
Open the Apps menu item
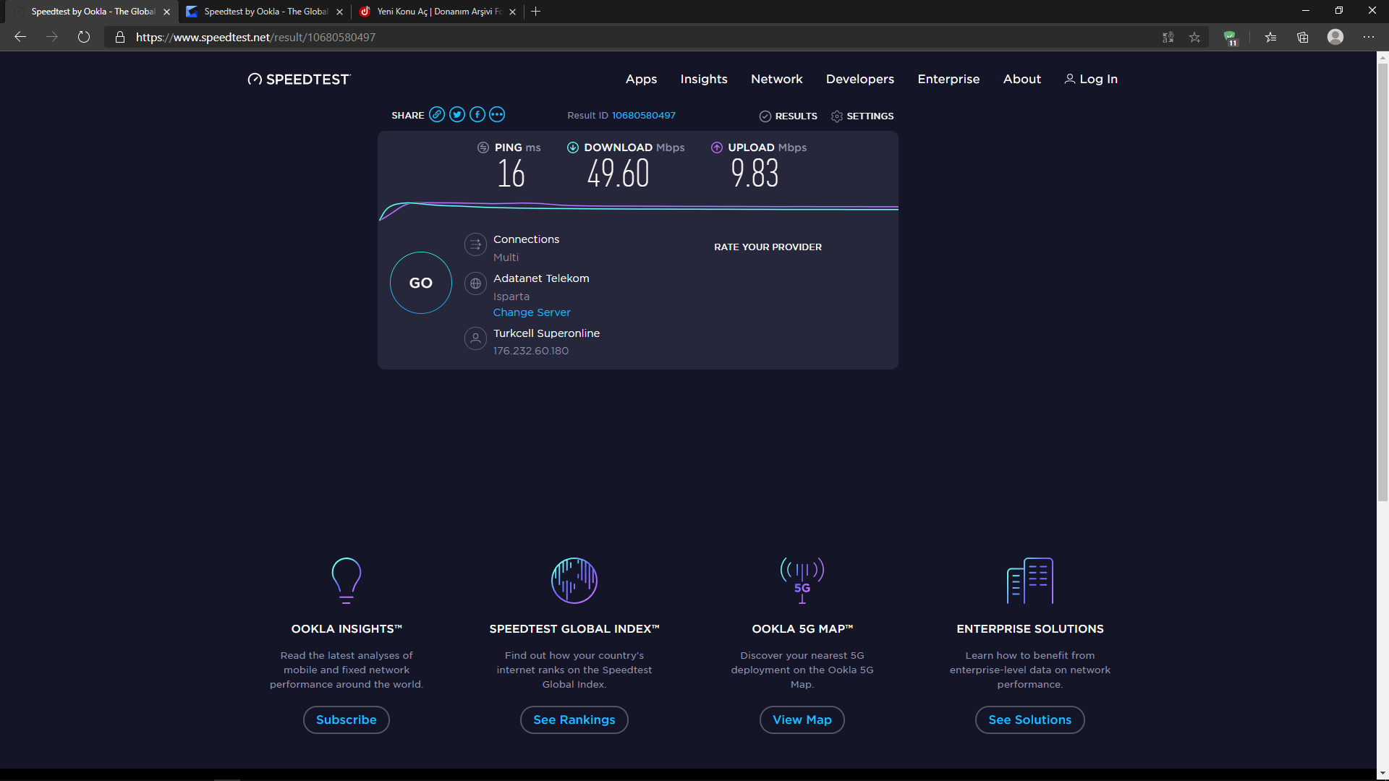tap(641, 80)
